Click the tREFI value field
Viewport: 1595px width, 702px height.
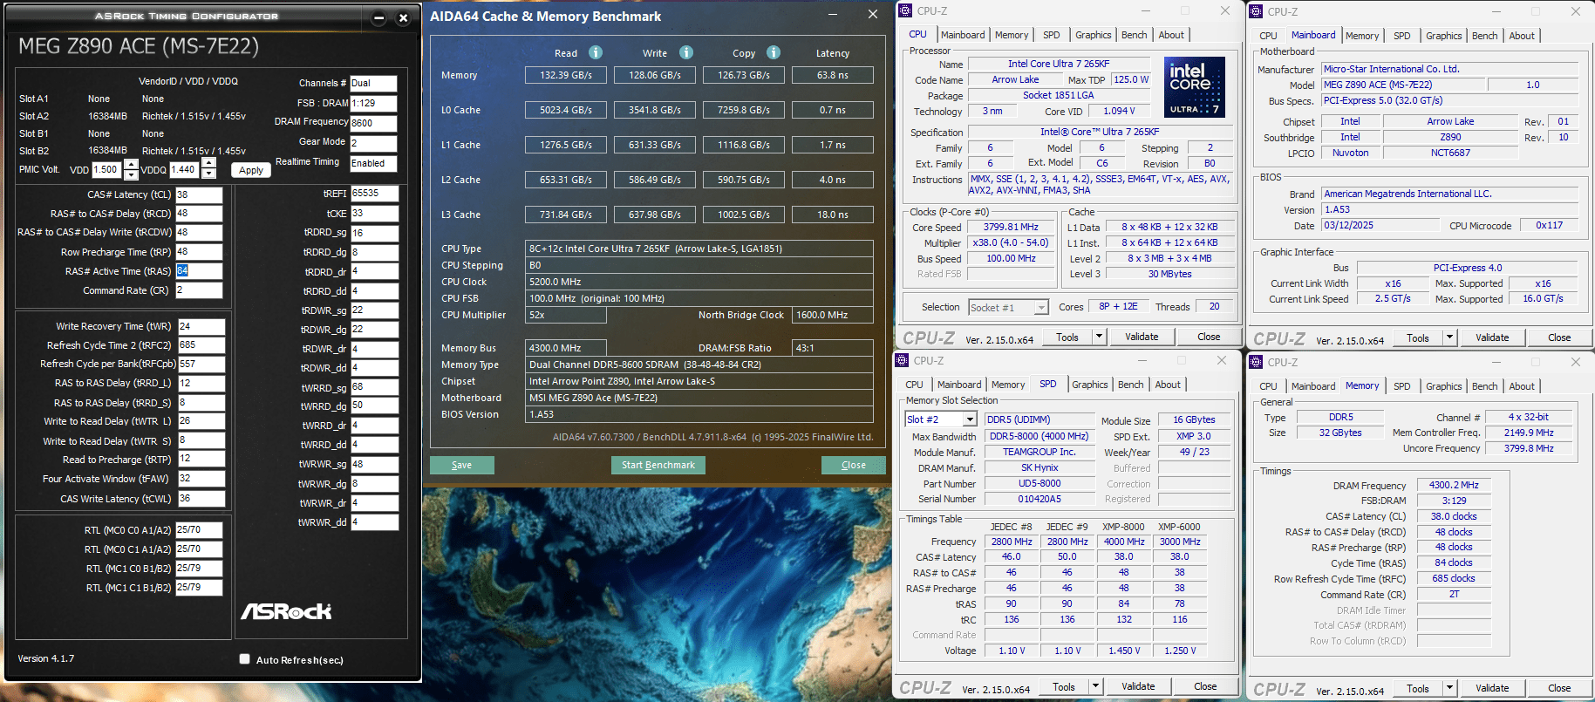point(374,194)
